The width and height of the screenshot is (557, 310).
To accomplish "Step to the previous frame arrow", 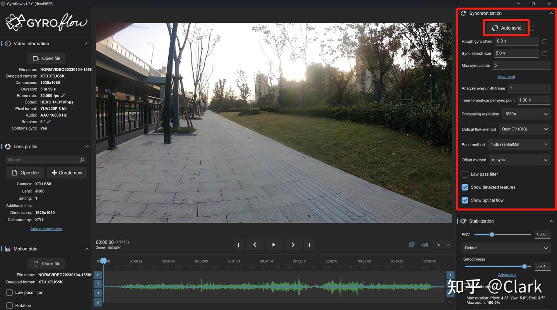I will [255, 245].
